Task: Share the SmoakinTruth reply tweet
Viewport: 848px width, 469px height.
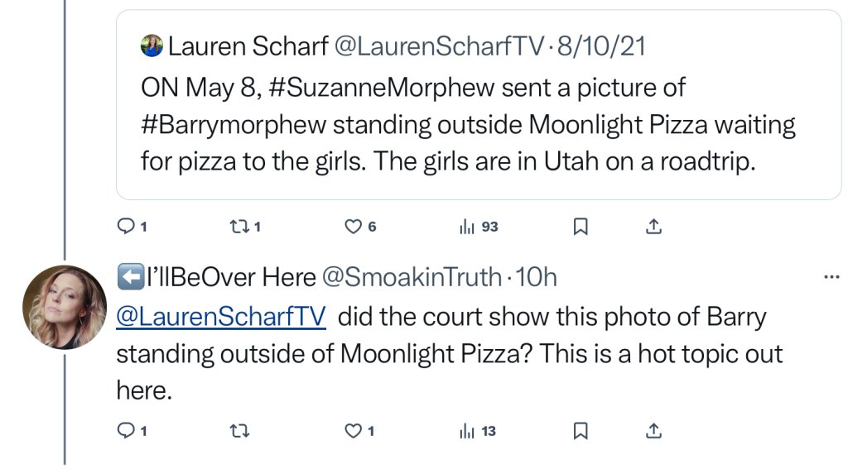Action: coord(653,430)
